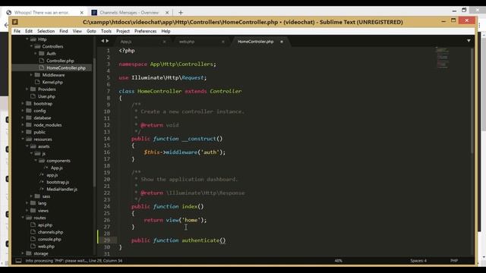The width and height of the screenshot is (486, 273).
Task: Collapse the assets folder
Action: click(27, 146)
